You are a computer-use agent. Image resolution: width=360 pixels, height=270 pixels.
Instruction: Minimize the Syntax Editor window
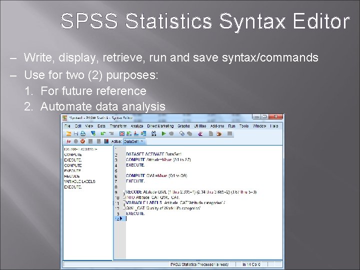pos(256,117)
